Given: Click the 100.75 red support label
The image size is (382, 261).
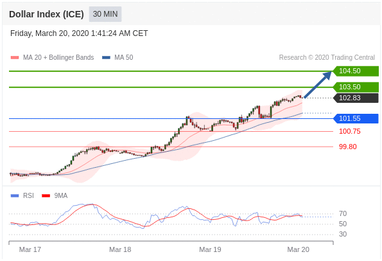Looking at the screenshot, I should pyautogui.click(x=350, y=132).
